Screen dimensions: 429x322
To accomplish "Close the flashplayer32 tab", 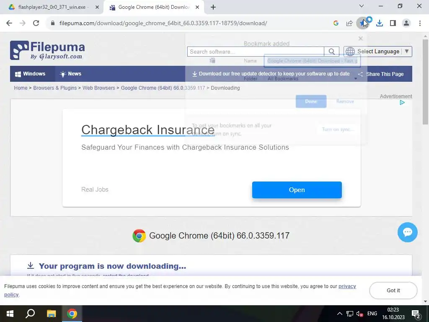I will coord(97,7).
